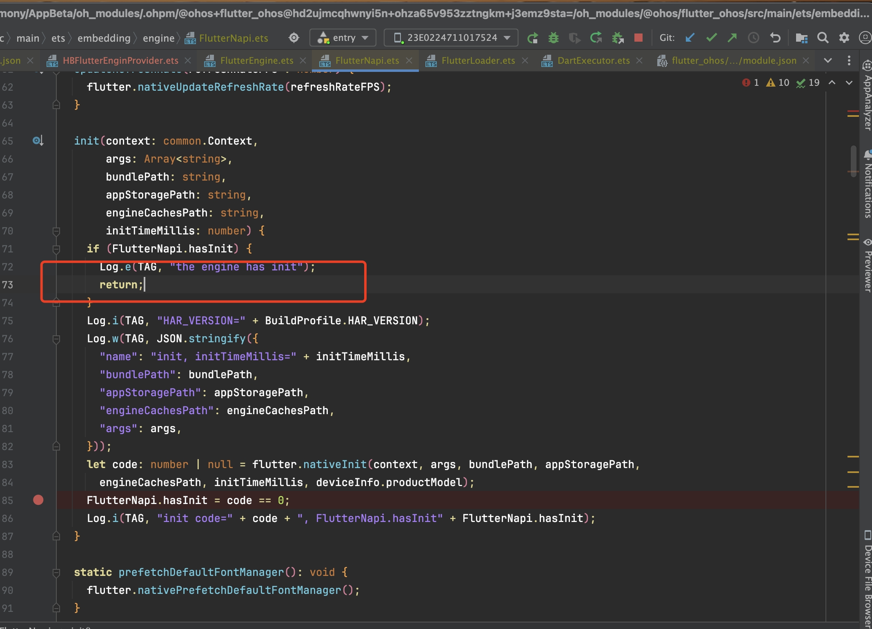Click breadcrumb FlutterNapi.ets
The width and height of the screenshot is (872, 629).
coord(227,38)
